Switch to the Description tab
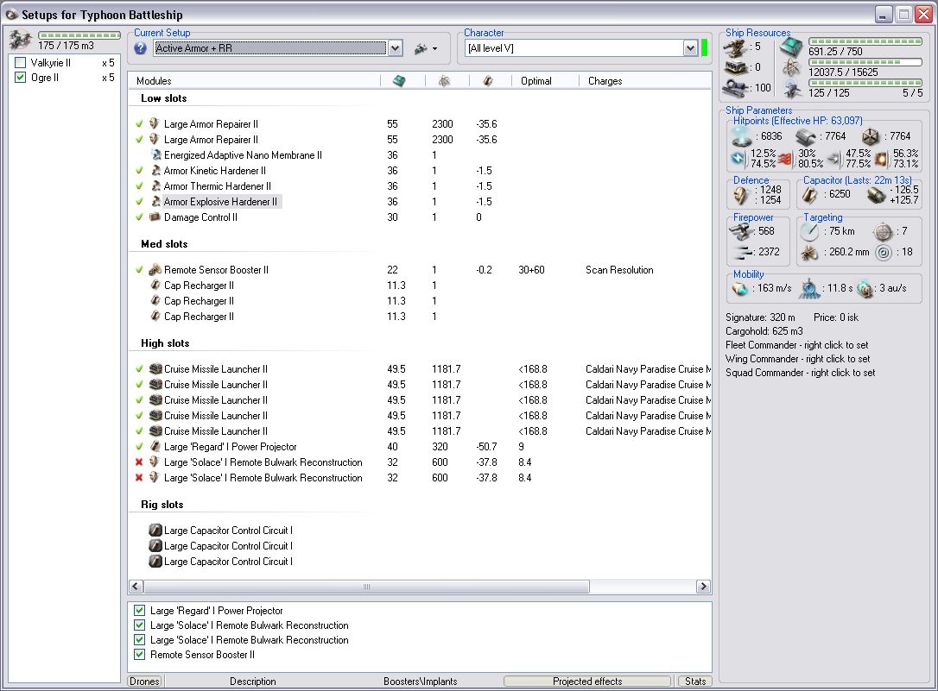 [x=252, y=682]
